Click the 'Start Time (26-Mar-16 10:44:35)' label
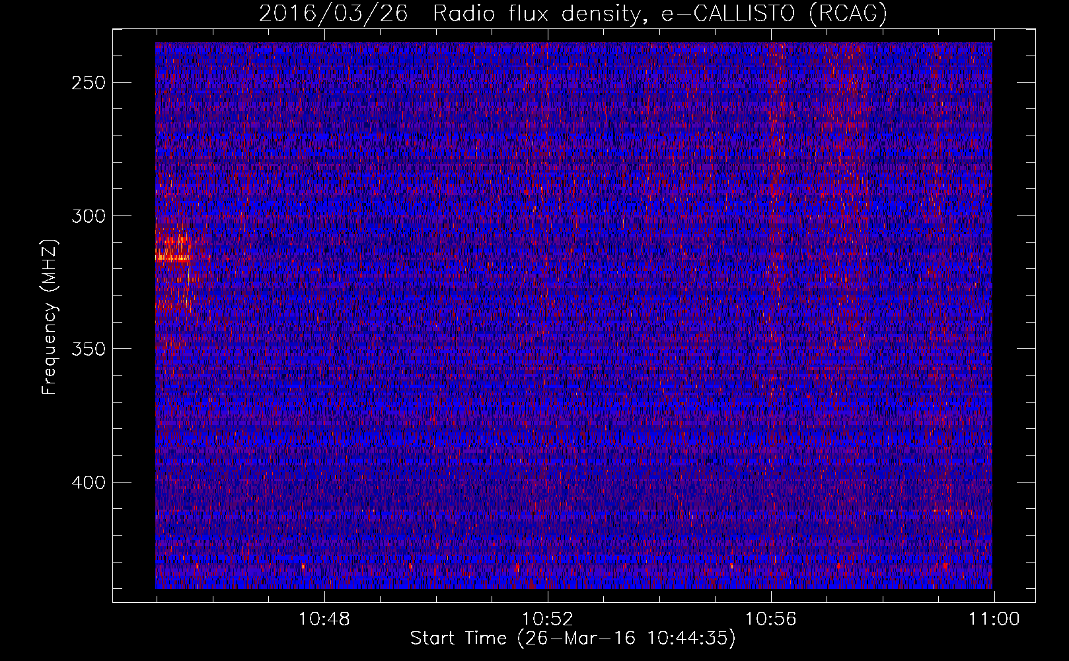The width and height of the screenshot is (1069, 661). click(x=573, y=639)
